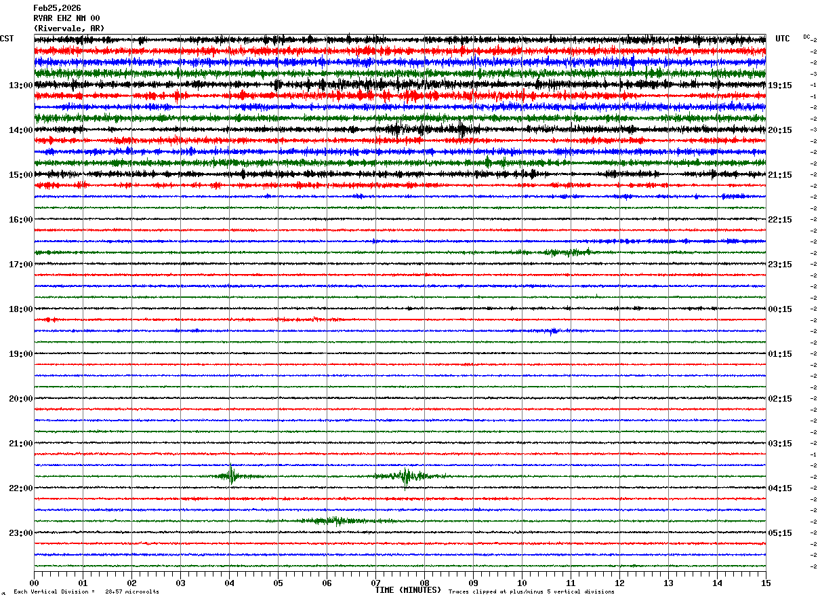Click the 05:15 UTC time label

click(x=780, y=533)
